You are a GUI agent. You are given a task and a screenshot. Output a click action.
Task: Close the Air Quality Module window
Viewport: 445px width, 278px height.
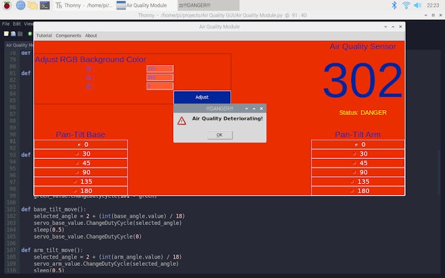click(400, 26)
